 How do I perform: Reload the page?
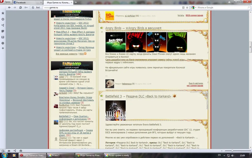tap(20, 7)
